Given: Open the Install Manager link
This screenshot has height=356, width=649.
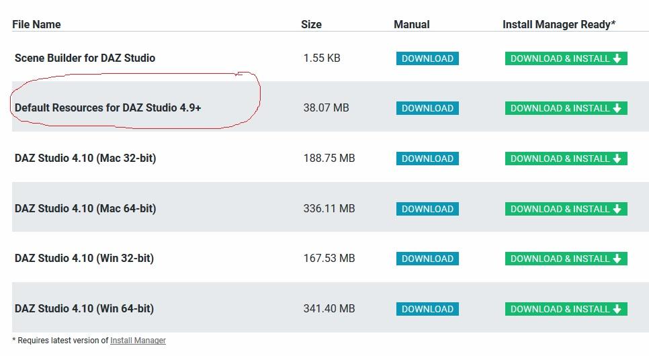Looking at the screenshot, I should (x=138, y=341).
